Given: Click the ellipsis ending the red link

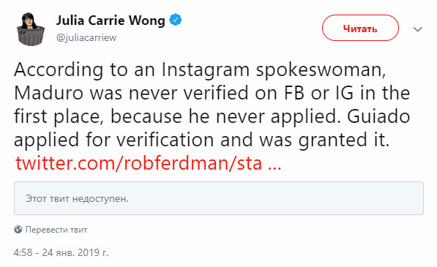Looking at the screenshot, I should 274,167.
